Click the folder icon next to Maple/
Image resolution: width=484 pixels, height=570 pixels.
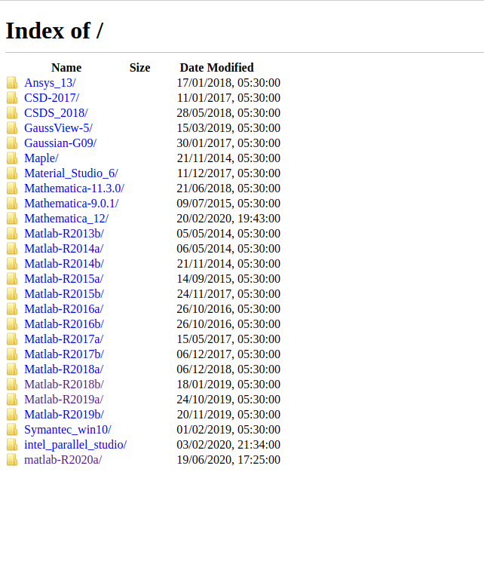coord(12,158)
